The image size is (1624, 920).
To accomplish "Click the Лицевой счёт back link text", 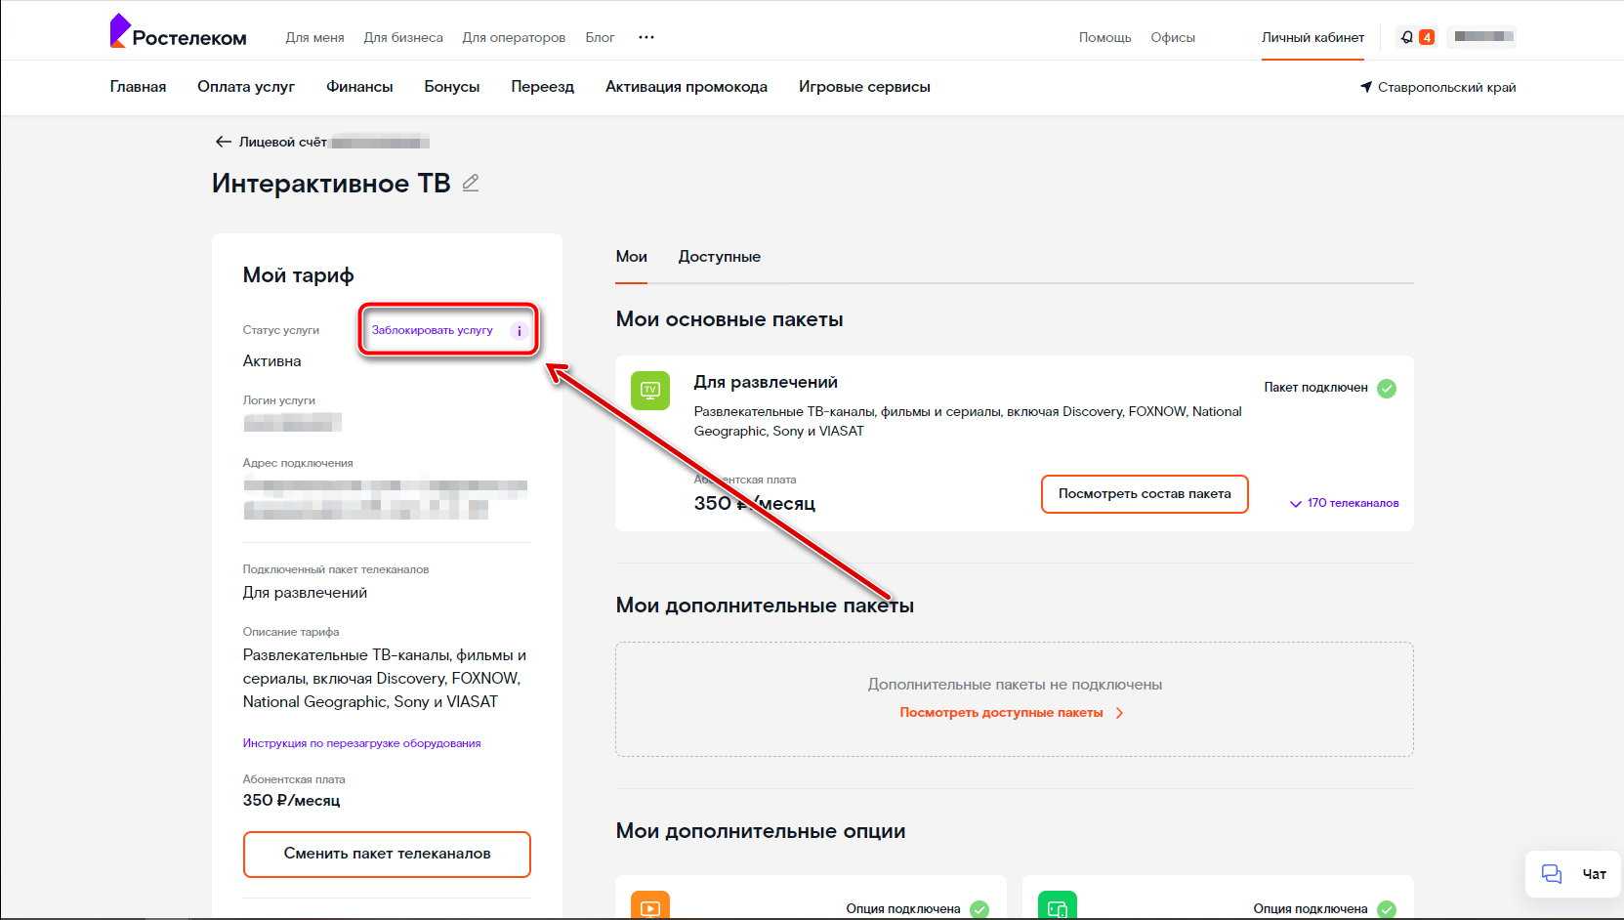I will (282, 142).
